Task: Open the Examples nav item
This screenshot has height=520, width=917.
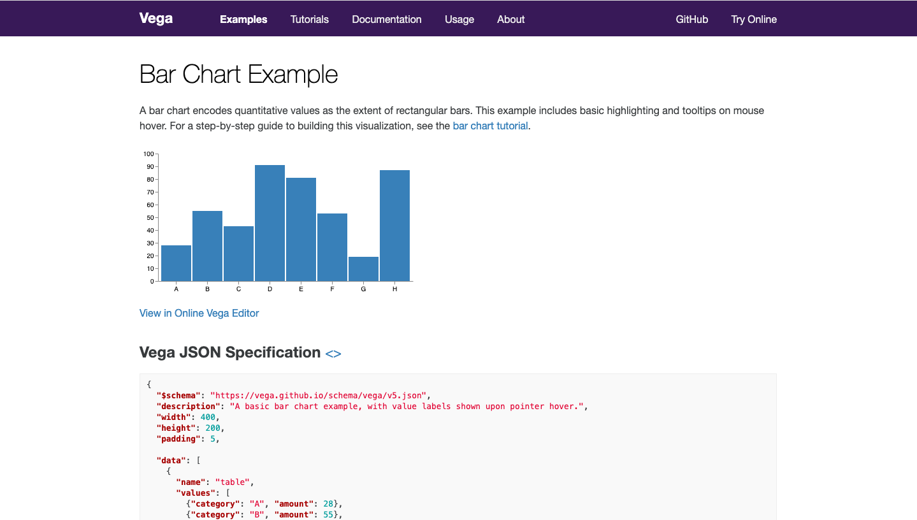Action: [x=243, y=19]
